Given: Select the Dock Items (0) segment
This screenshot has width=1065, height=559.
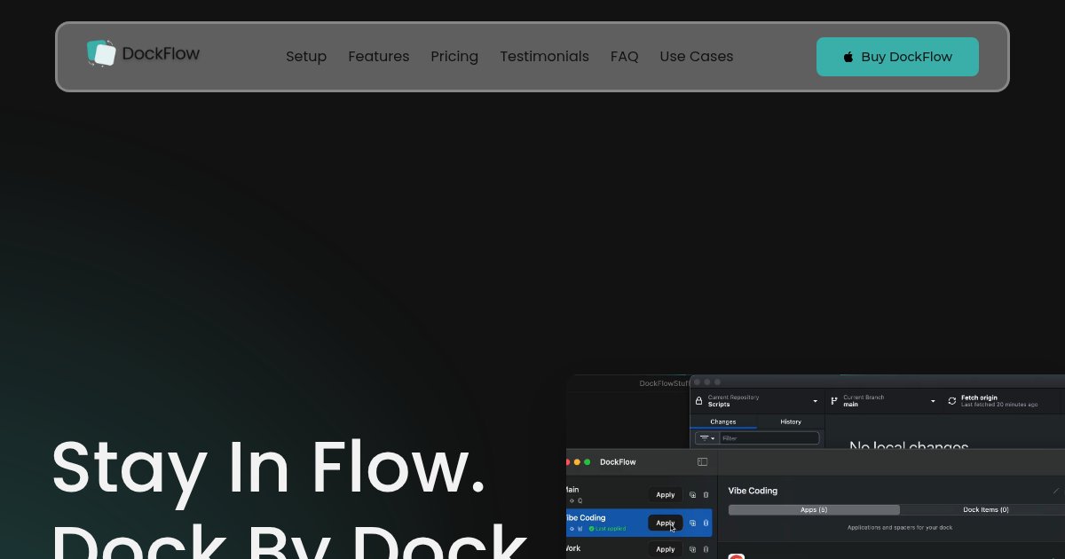Looking at the screenshot, I should coord(986,509).
